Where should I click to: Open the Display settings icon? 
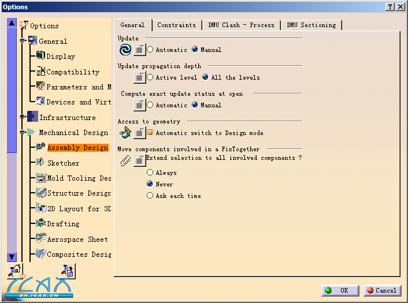[40, 55]
